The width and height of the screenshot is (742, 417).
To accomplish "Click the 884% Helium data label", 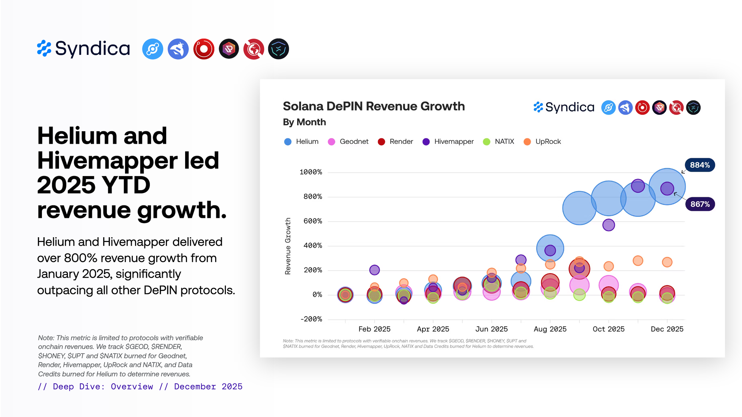I will coord(700,165).
